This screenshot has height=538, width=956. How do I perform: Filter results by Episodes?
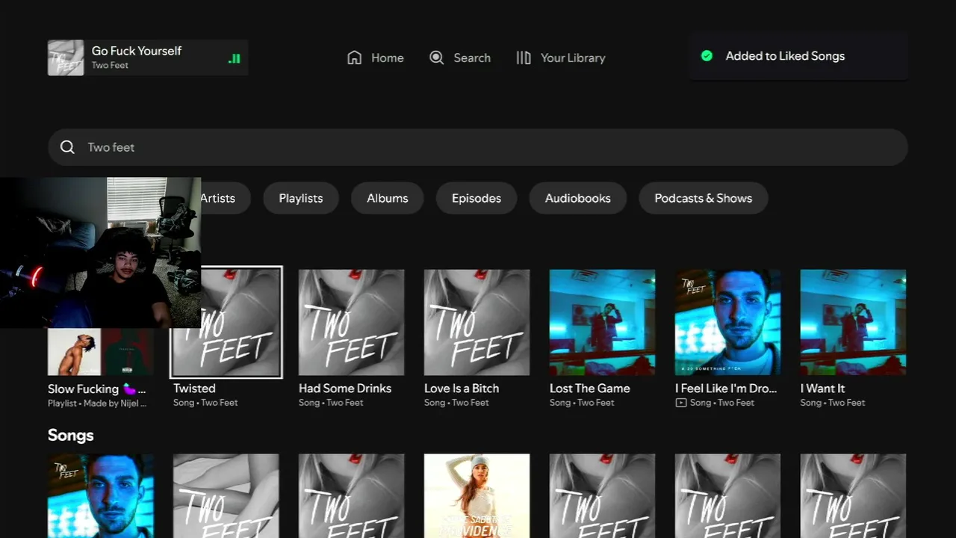tap(477, 198)
